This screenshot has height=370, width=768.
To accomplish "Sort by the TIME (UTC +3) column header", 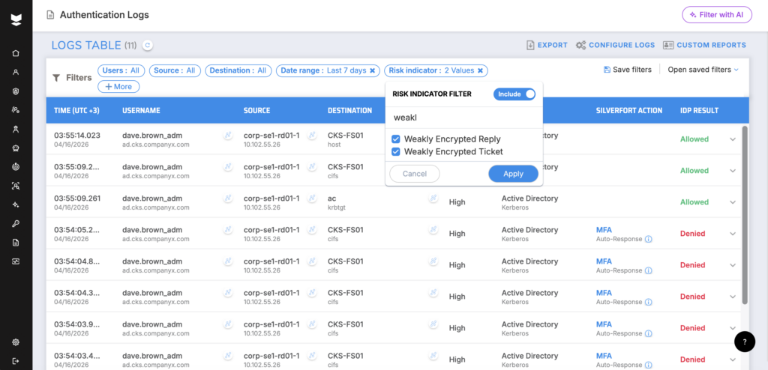I will click(77, 111).
